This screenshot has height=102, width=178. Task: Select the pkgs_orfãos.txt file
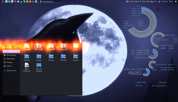tap(27, 67)
